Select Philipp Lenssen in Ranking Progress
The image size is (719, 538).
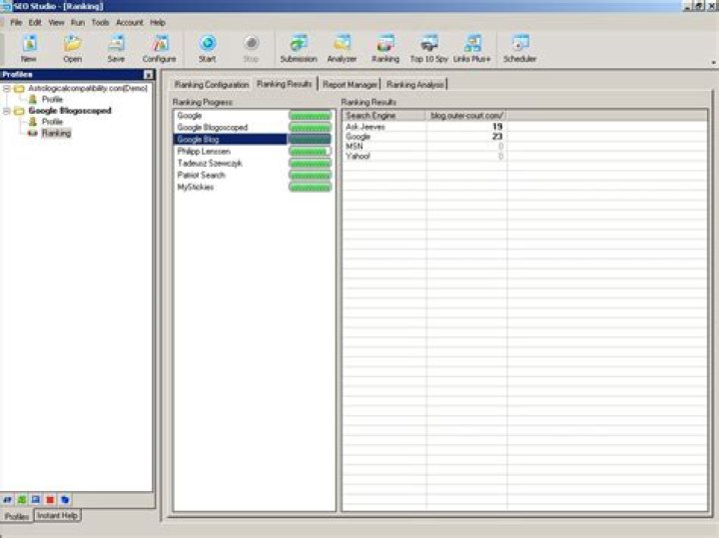[204, 152]
